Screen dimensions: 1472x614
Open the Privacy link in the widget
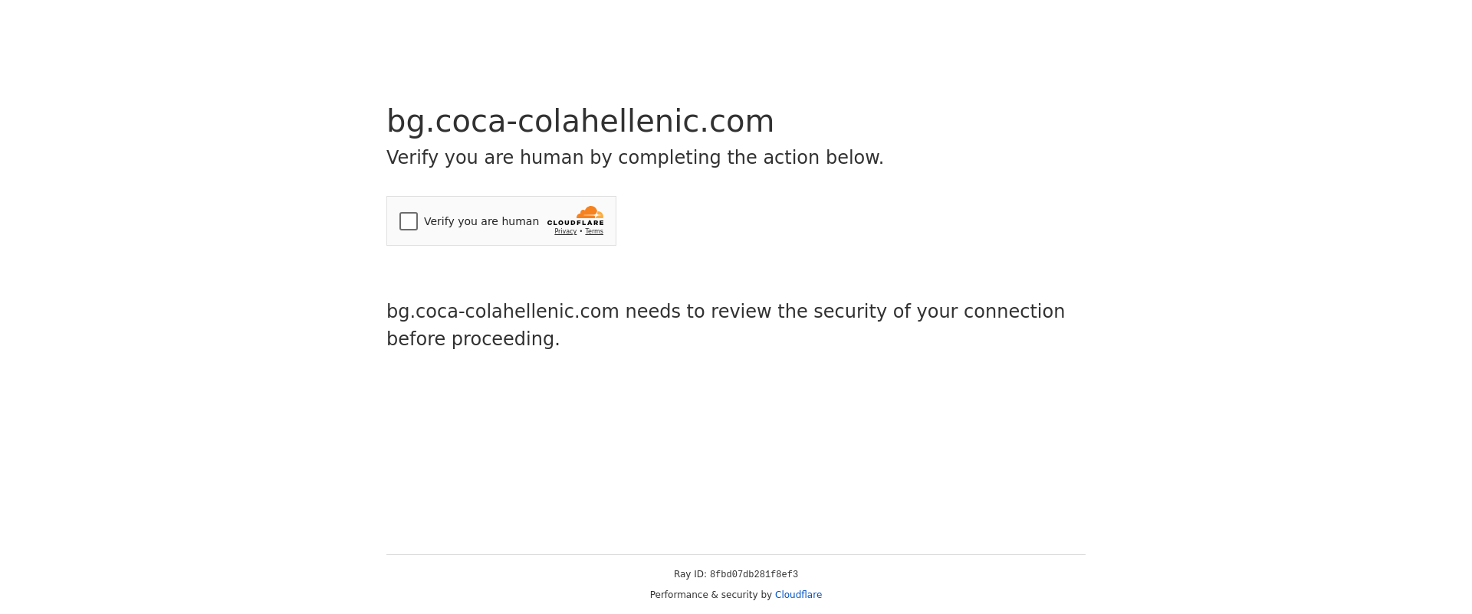(565, 231)
